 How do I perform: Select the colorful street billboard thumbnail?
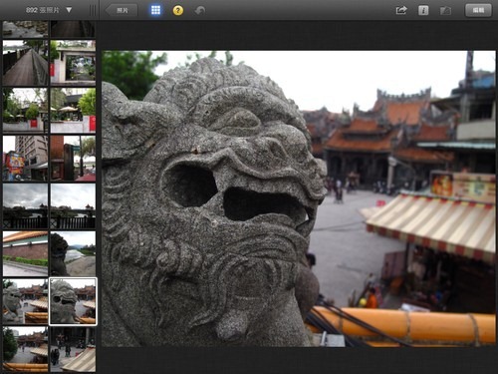pos(25,159)
